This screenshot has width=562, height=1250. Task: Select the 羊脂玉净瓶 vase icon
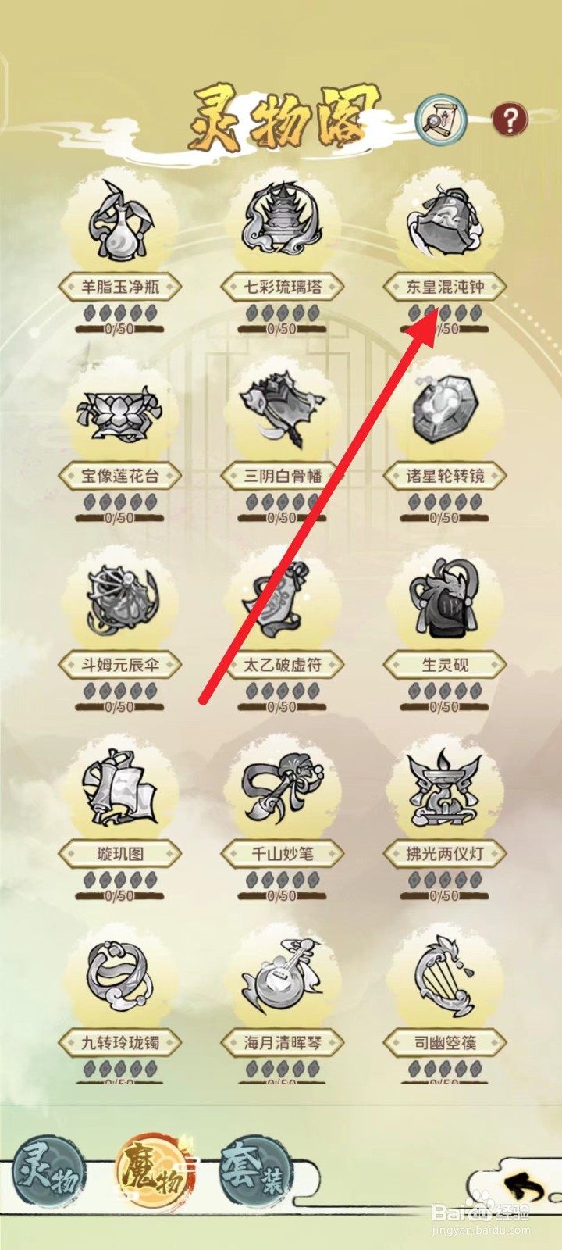pyautogui.click(x=119, y=221)
